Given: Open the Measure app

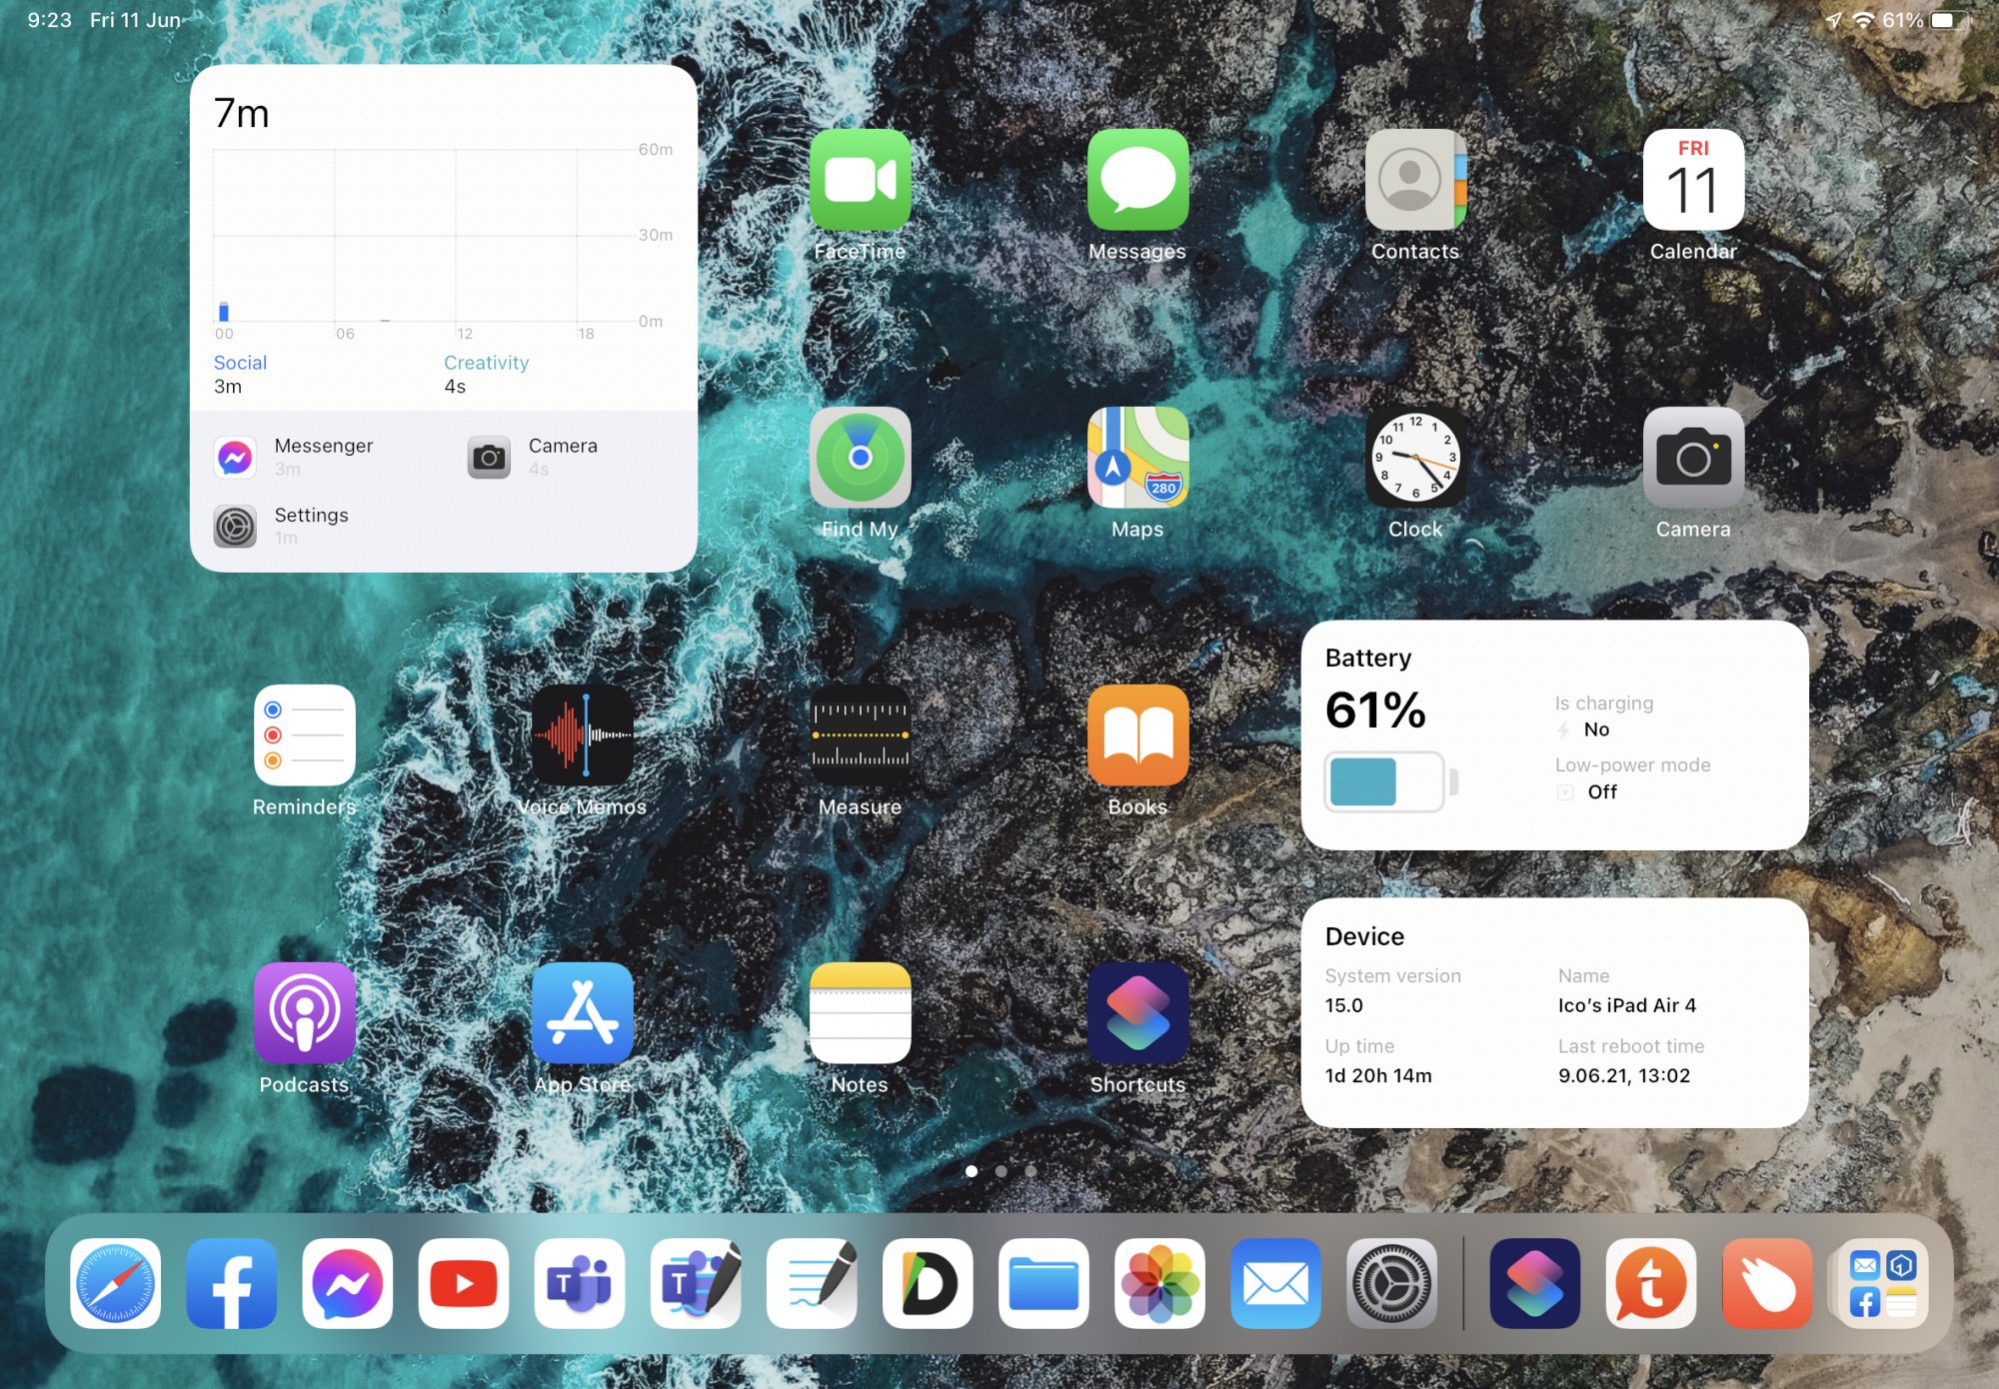Looking at the screenshot, I should click(860, 735).
